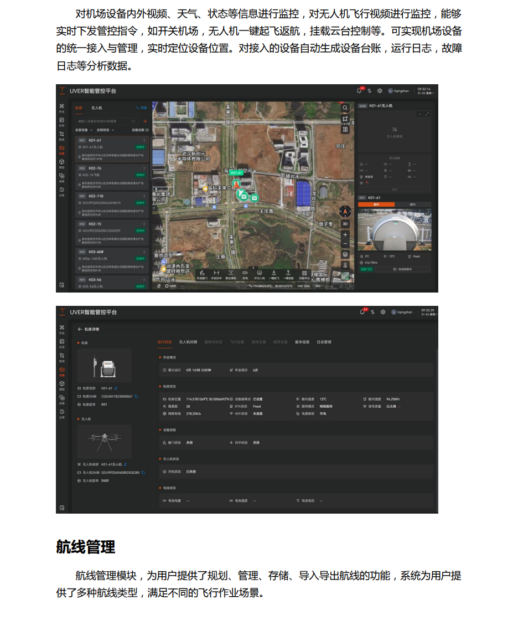Expand the 全部状态 filter dropdown
This screenshot has width=513, height=620.
pyautogui.click(x=105, y=130)
